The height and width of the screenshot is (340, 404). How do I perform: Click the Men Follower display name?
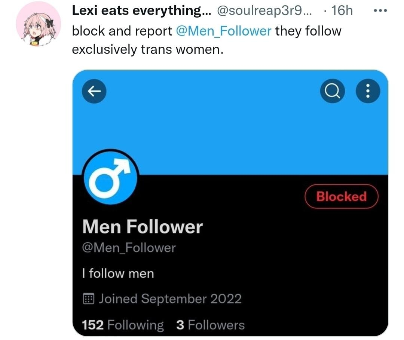pyautogui.click(x=142, y=226)
